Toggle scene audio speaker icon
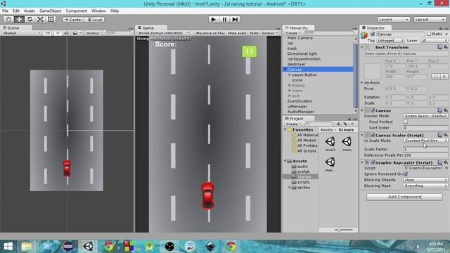 [66, 33]
